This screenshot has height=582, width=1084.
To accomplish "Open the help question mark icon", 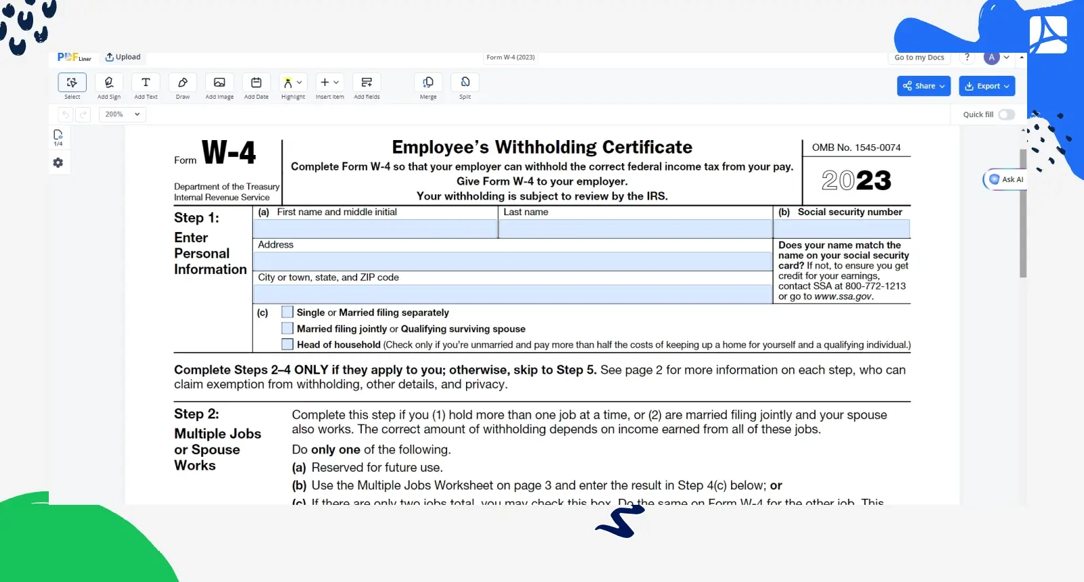I will 967,58.
